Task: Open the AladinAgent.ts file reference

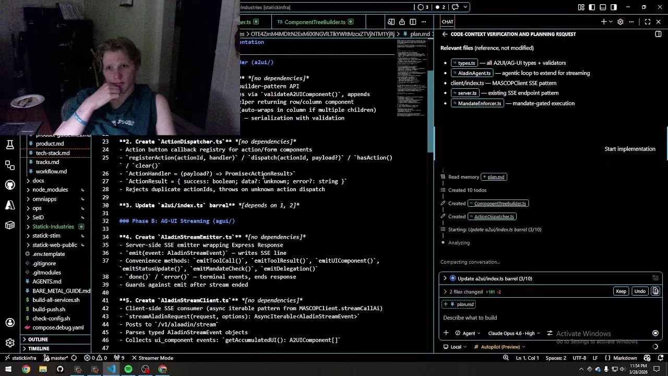Action: pos(471,73)
